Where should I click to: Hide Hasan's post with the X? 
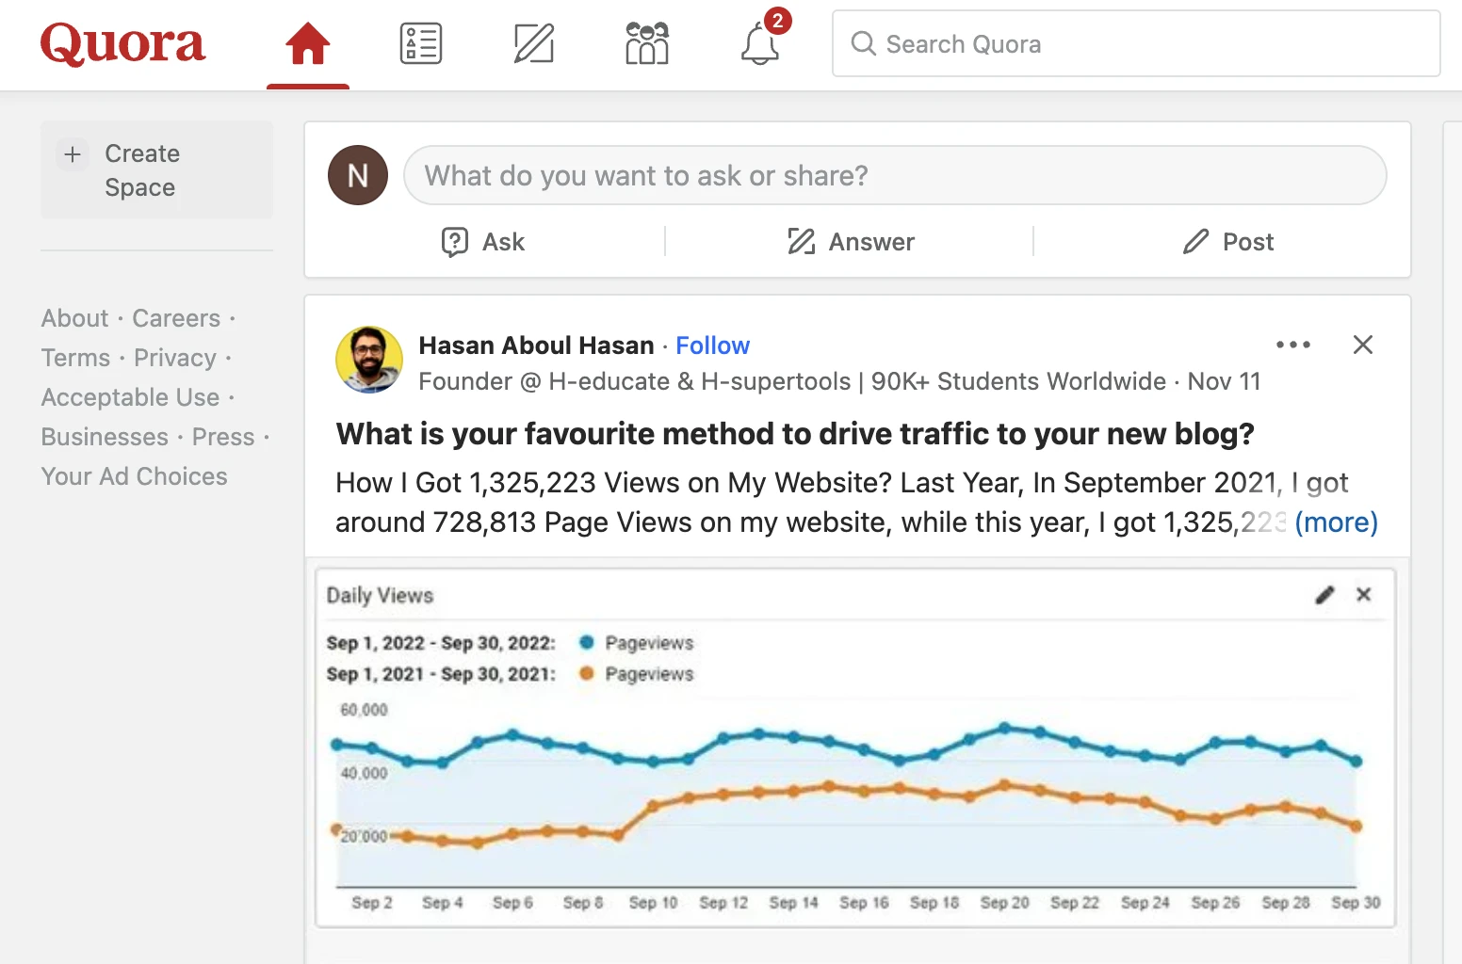(x=1363, y=345)
